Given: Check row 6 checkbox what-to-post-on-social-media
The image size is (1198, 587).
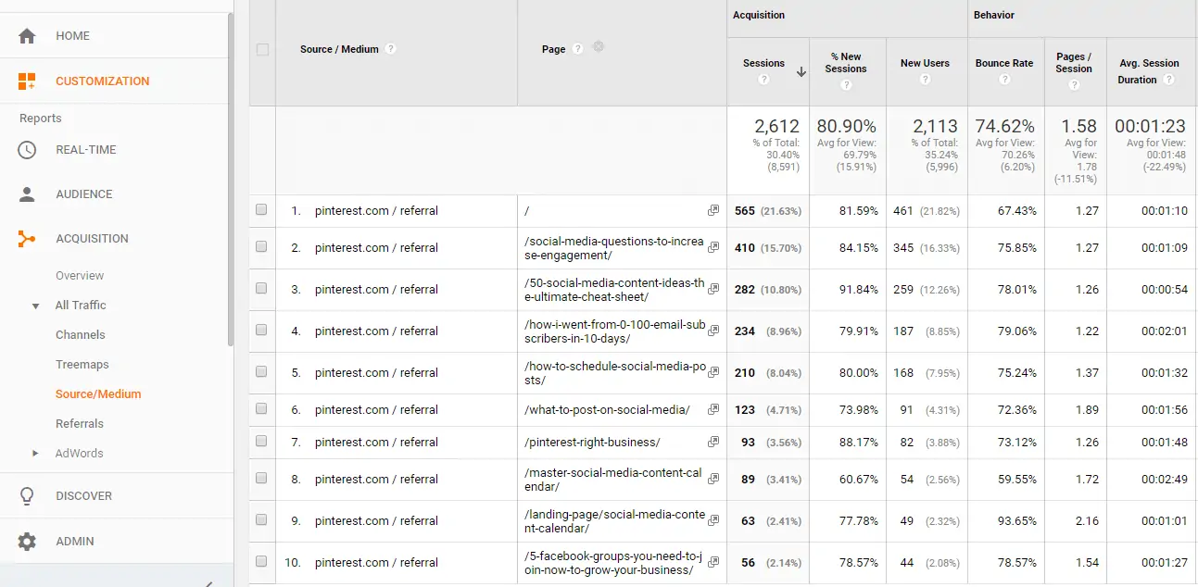Looking at the screenshot, I should pos(261,409).
